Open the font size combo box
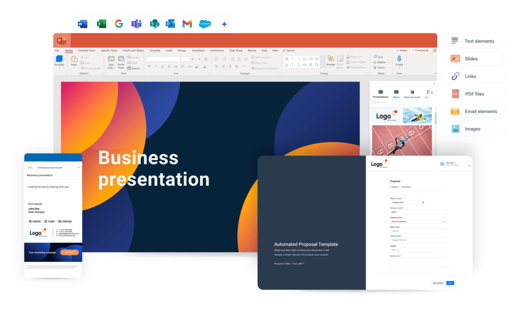The image size is (521, 312). [x=185, y=59]
